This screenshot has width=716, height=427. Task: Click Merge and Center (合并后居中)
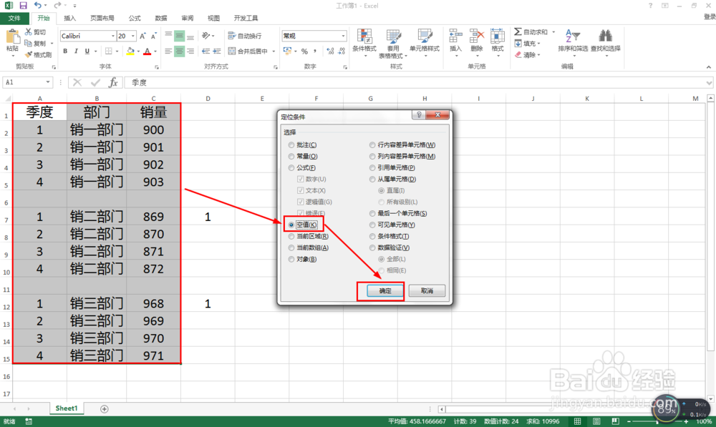248,51
